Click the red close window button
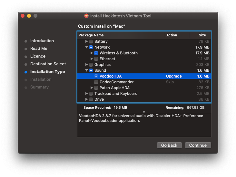The image size is (236, 177). [x=23, y=16]
